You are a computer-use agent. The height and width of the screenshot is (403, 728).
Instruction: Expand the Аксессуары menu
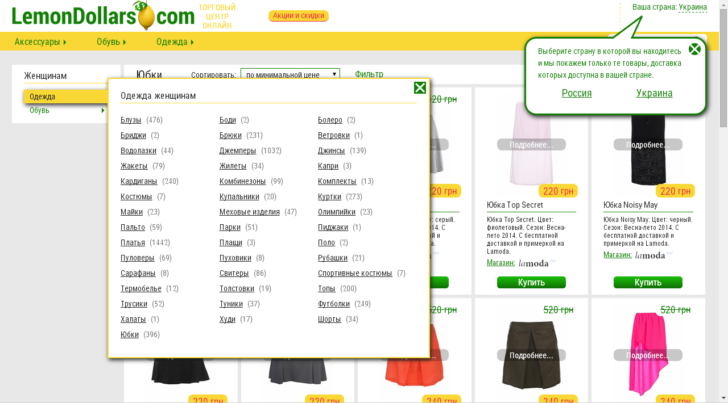pyautogui.click(x=40, y=41)
